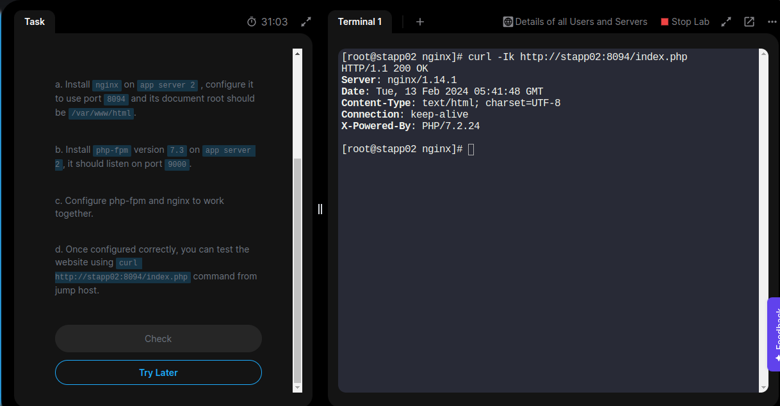
Task: Click the terminal scrollbar down arrow
Action: [x=762, y=387]
